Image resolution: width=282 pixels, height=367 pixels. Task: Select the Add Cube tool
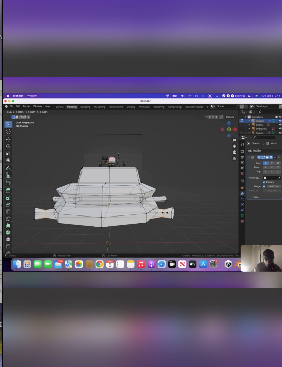(8, 183)
